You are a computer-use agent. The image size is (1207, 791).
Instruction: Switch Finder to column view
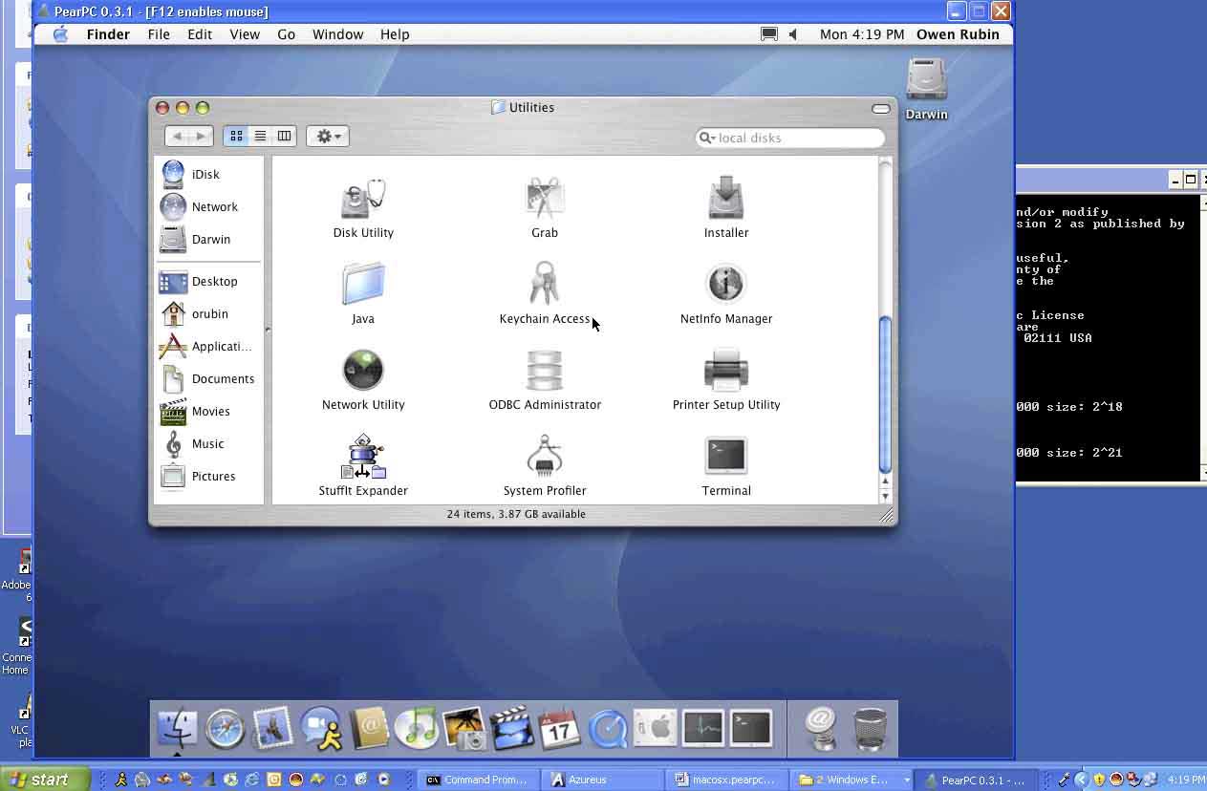[x=284, y=137]
